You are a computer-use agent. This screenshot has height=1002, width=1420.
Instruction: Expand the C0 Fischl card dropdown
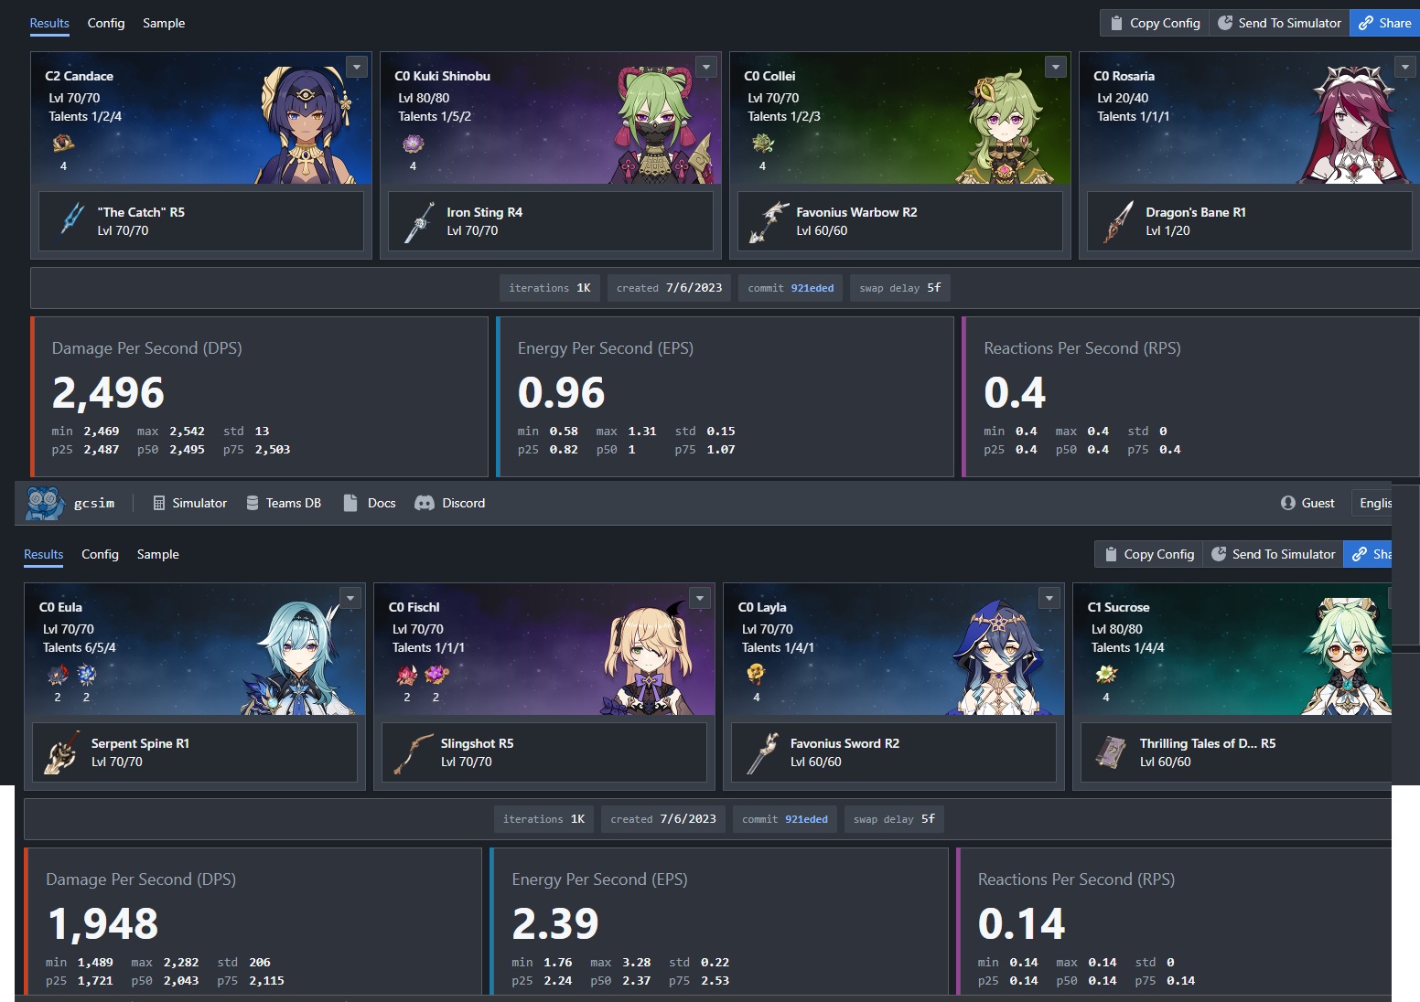[700, 598]
